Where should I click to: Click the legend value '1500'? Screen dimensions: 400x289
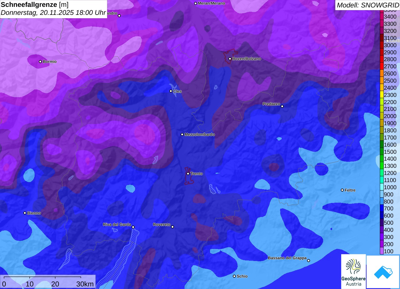[x=390, y=152]
